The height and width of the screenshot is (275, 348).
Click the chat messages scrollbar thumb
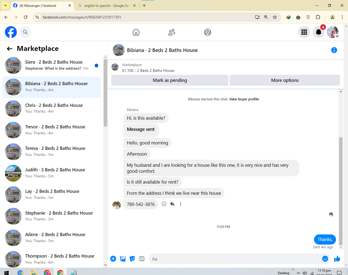point(341,191)
